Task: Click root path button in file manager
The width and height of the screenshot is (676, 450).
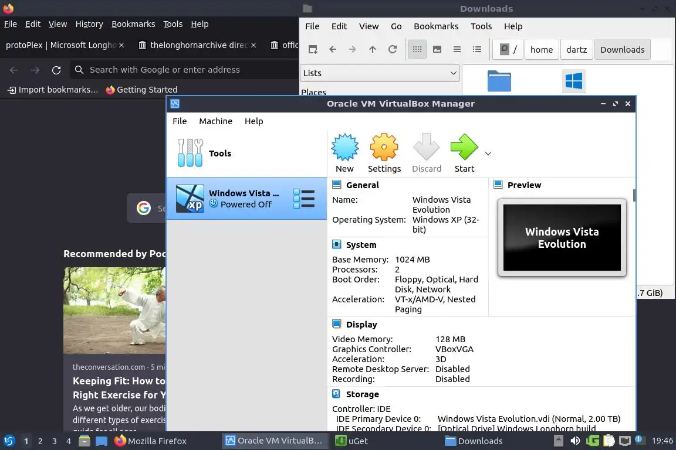Action: 508,50
